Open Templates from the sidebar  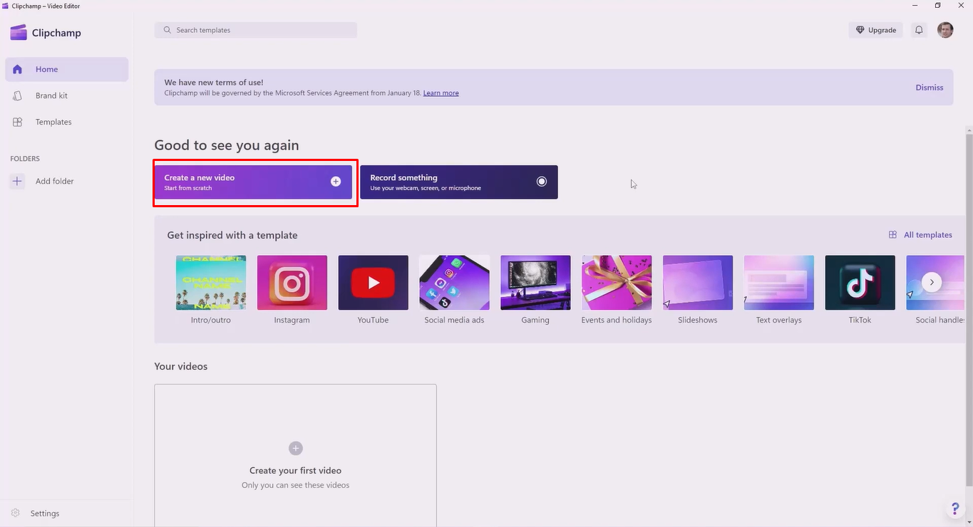(x=53, y=122)
